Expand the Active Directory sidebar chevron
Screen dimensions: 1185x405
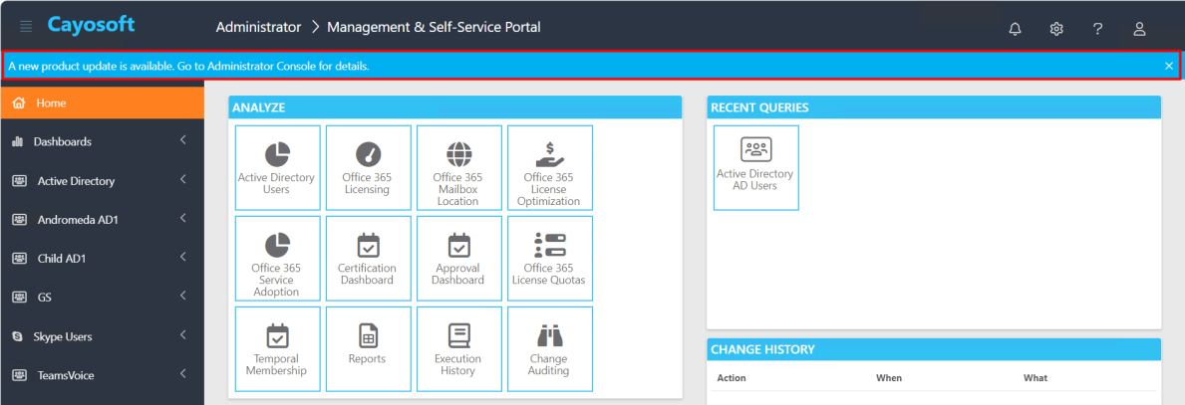coord(183,180)
